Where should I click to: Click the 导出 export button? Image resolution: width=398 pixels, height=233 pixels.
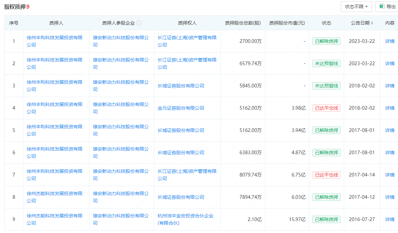(387, 7)
